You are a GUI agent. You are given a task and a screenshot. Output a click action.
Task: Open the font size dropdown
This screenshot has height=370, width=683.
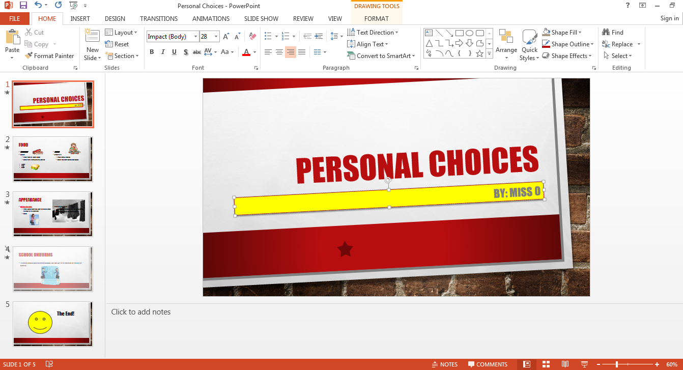pos(216,37)
